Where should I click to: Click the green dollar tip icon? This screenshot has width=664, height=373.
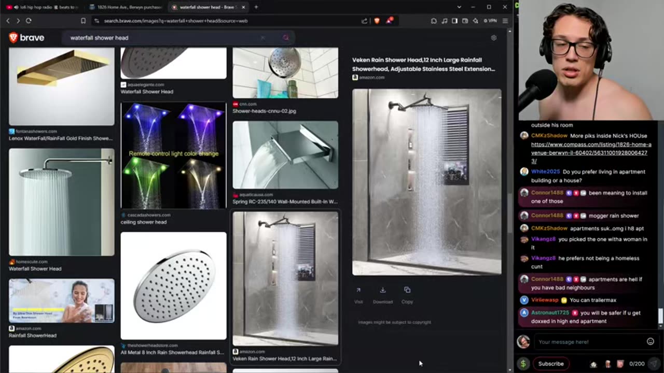pos(523,364)
